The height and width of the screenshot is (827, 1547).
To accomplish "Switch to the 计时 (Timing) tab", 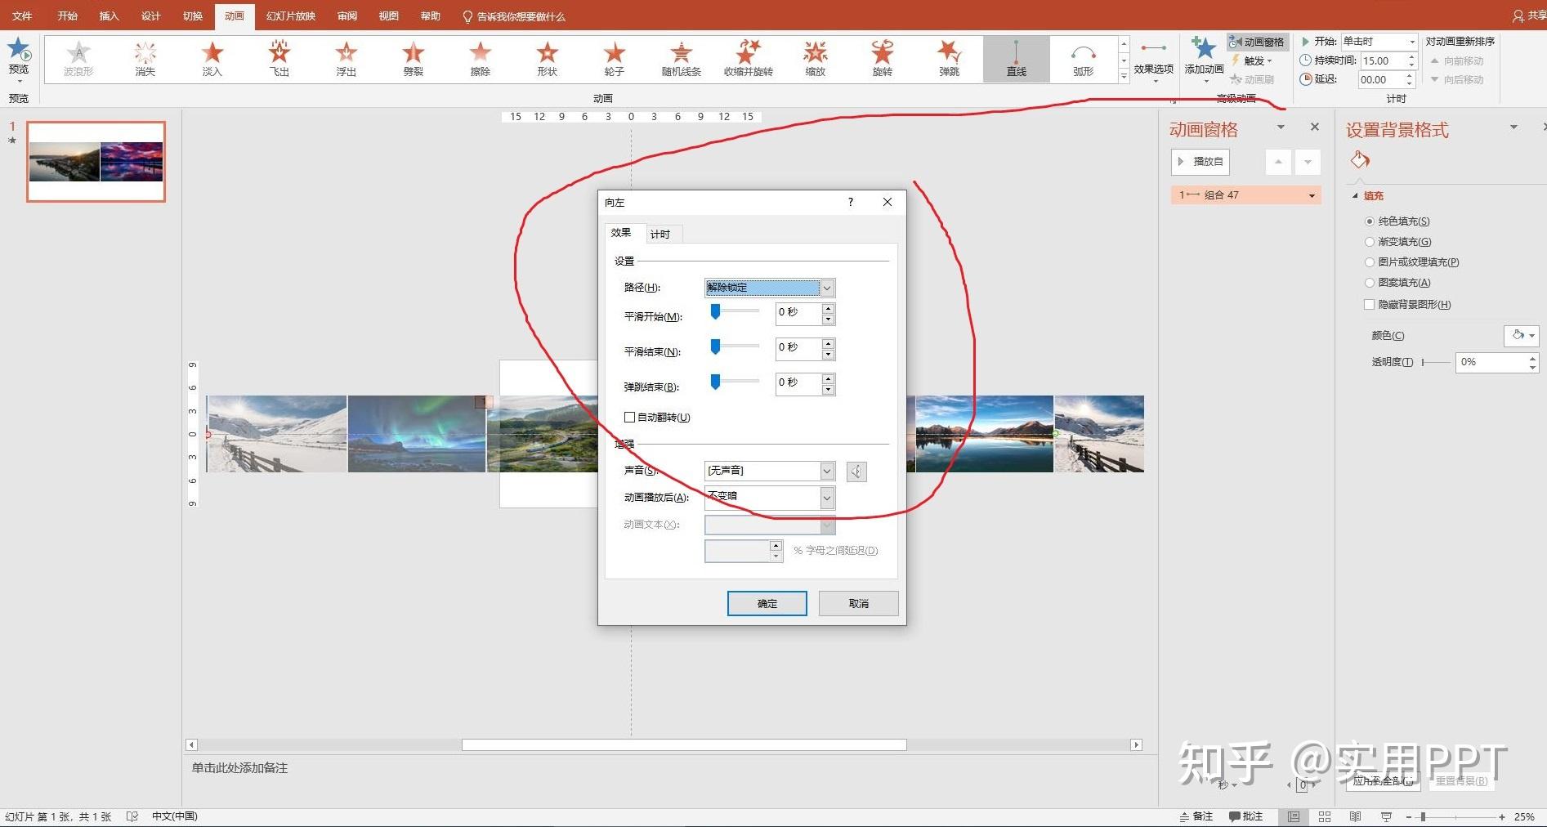I will point(660,235).
